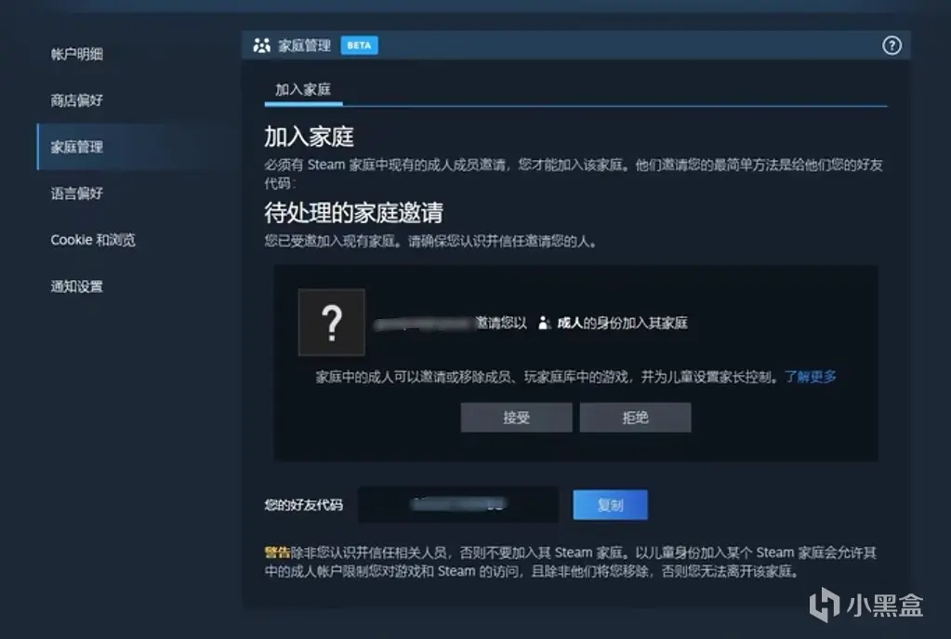
Task: Open 通知设置 in sidebar
Action: pyautogui.click(x=77, y=286)
